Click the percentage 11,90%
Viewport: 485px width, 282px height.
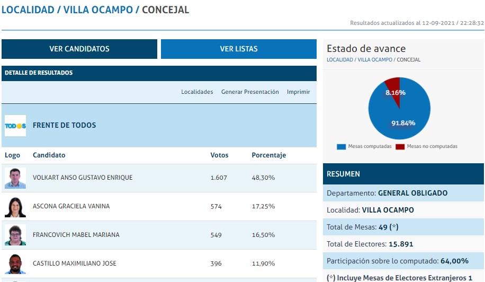tap(263, 263)
